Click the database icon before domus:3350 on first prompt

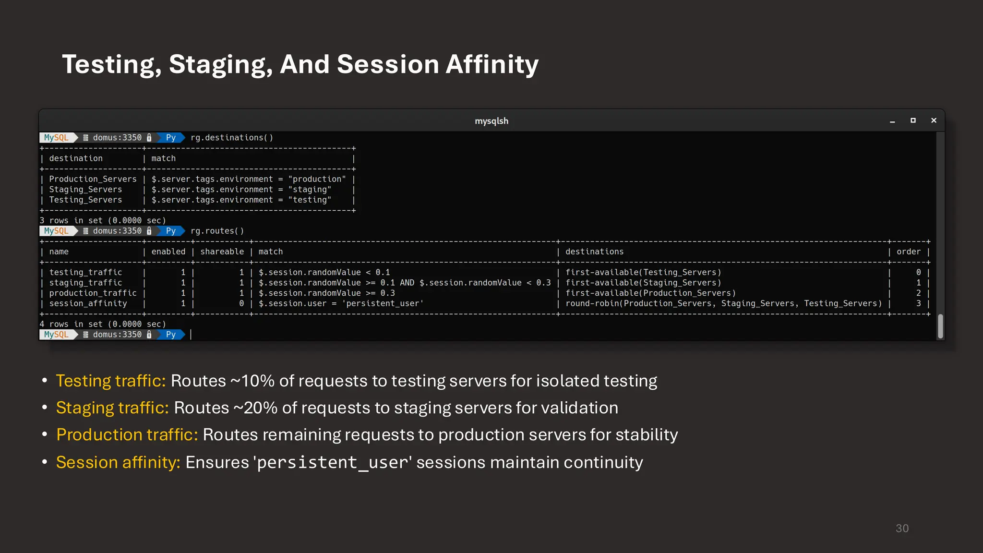click(86, 138)
